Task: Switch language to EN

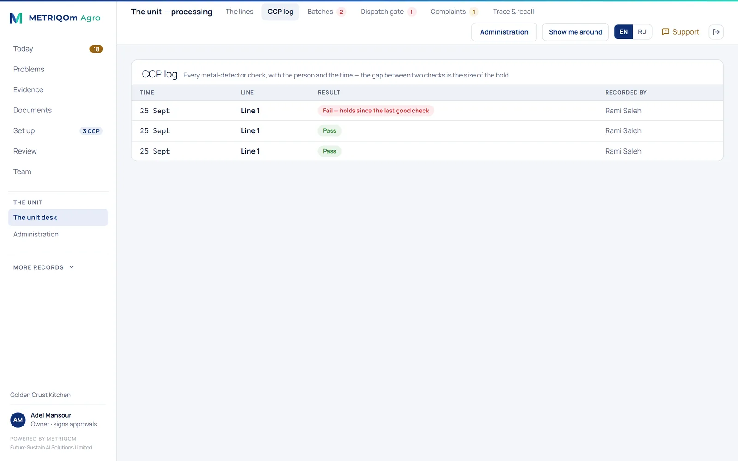Action: coord(624,32)
